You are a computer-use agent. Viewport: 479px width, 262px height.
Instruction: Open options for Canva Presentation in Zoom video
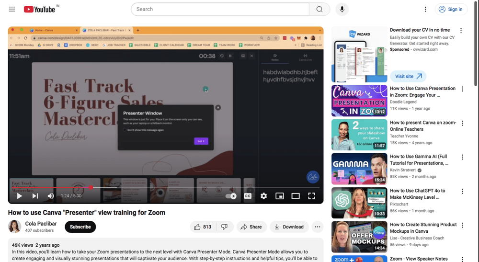coord(462,89)
